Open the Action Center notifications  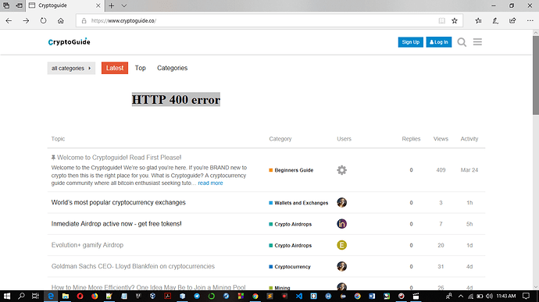coord(526,296)
